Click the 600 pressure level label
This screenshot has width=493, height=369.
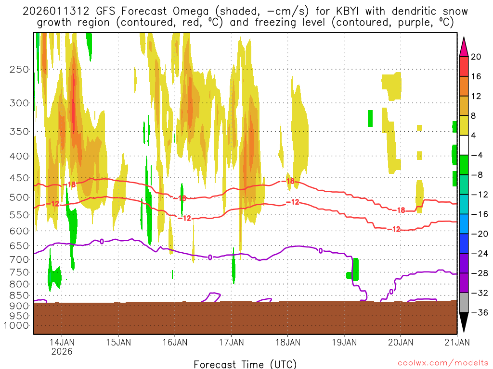pyautogui.click(x=19, y=231)
